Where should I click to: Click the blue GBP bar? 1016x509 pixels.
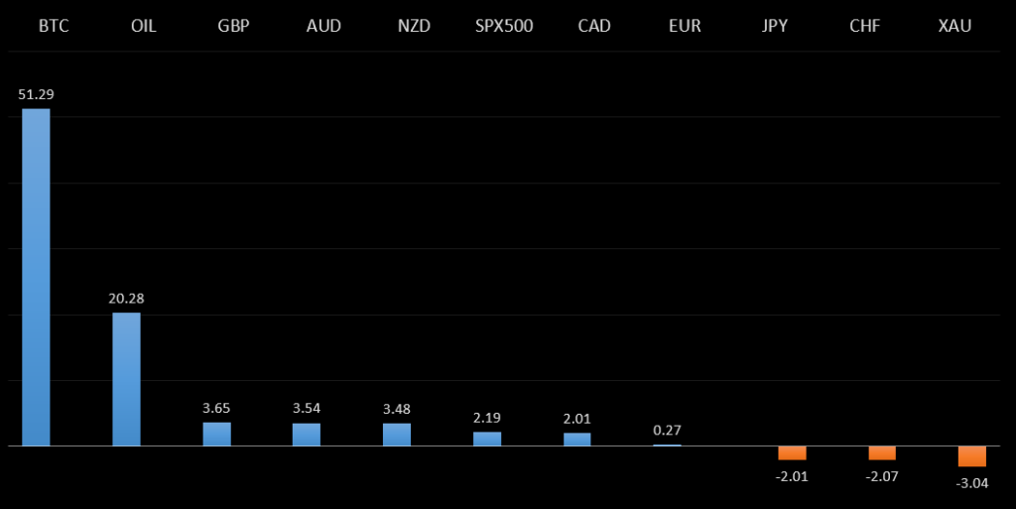coord(216,434)
